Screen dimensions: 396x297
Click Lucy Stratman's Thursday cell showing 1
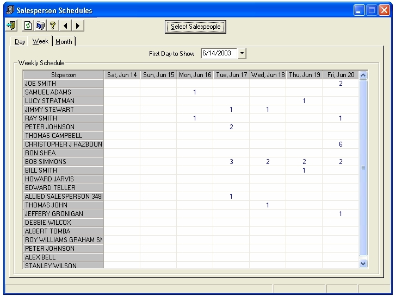point(304,101)
